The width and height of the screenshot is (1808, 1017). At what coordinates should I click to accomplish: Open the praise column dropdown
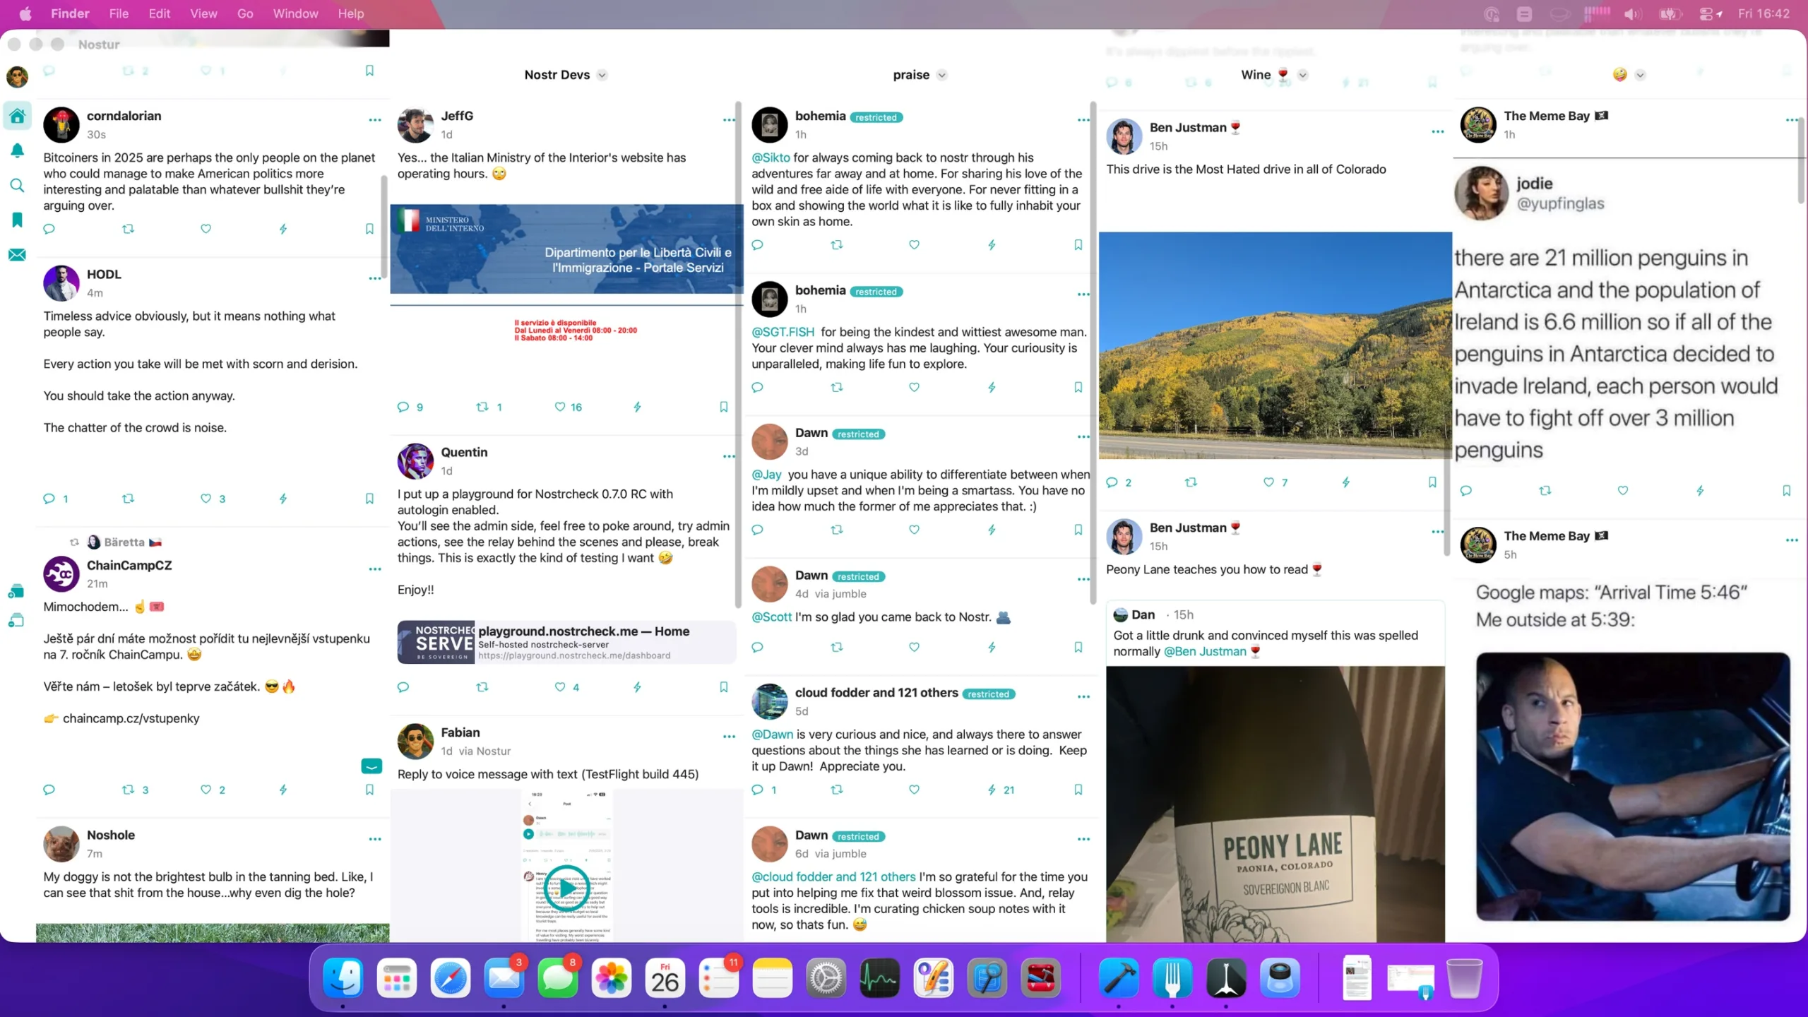[x=941, y=76]
